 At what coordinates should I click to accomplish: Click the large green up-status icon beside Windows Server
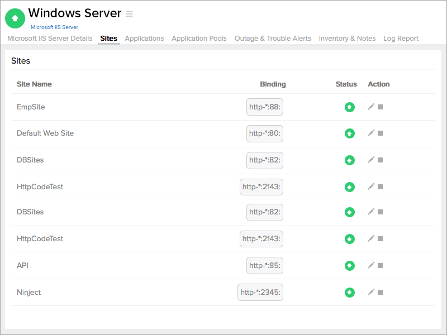click(15, 18)
